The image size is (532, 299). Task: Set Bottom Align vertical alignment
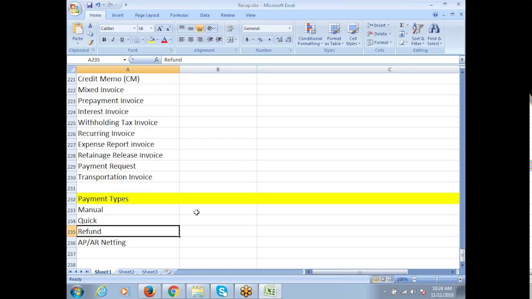[x=199, y=29]
